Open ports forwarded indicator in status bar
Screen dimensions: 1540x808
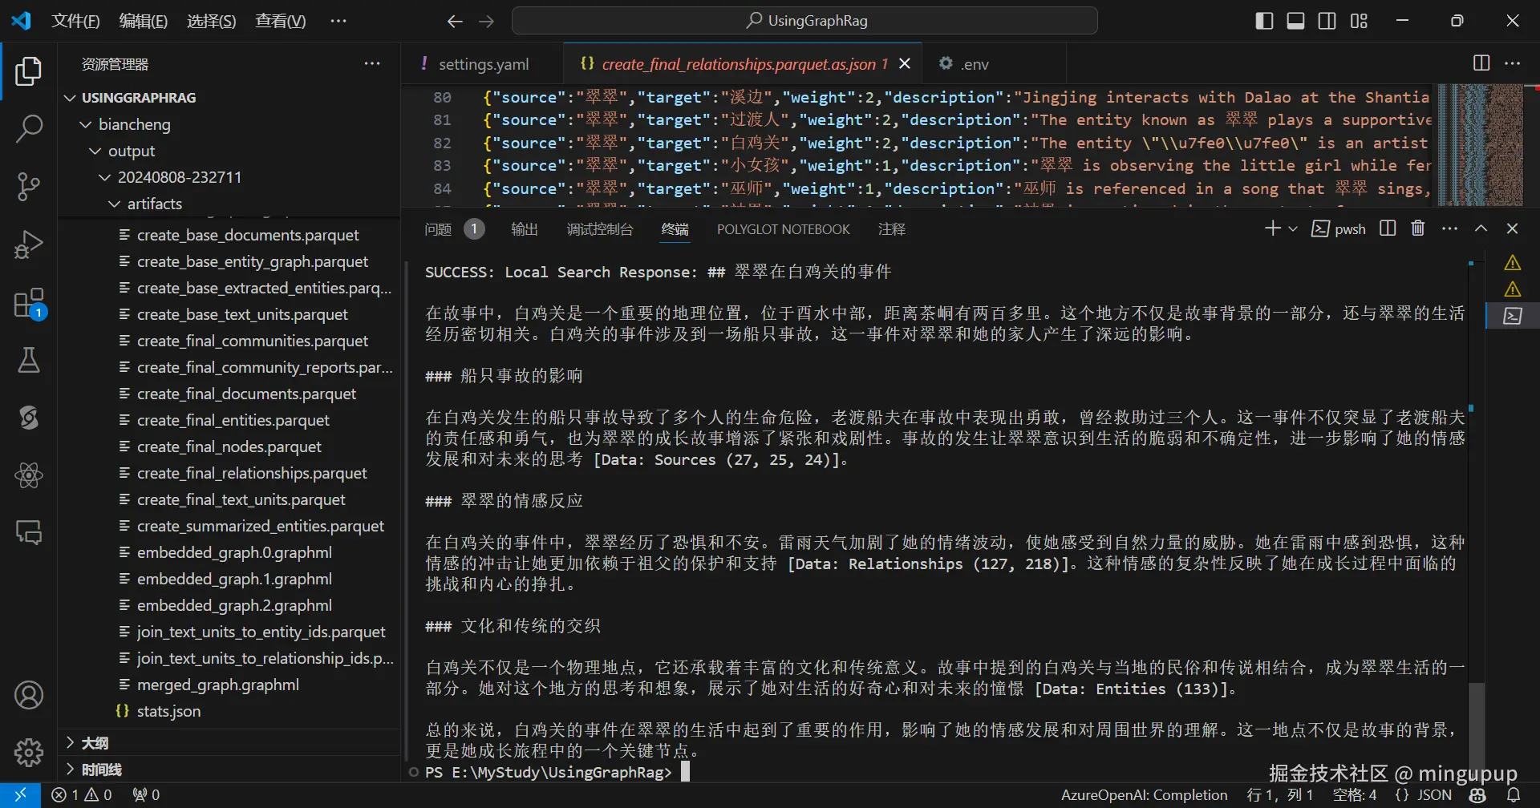[147, 795]
